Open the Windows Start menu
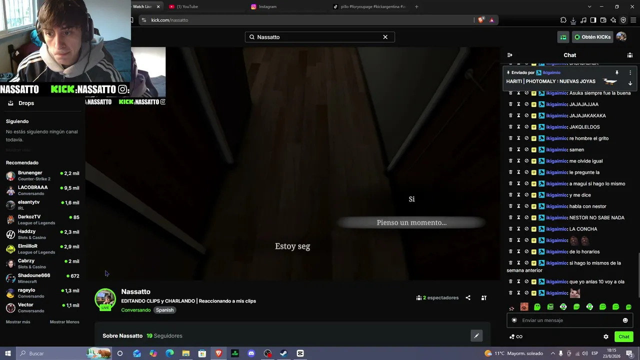Screen dimensions: 640x360 [x=8, y=353]
